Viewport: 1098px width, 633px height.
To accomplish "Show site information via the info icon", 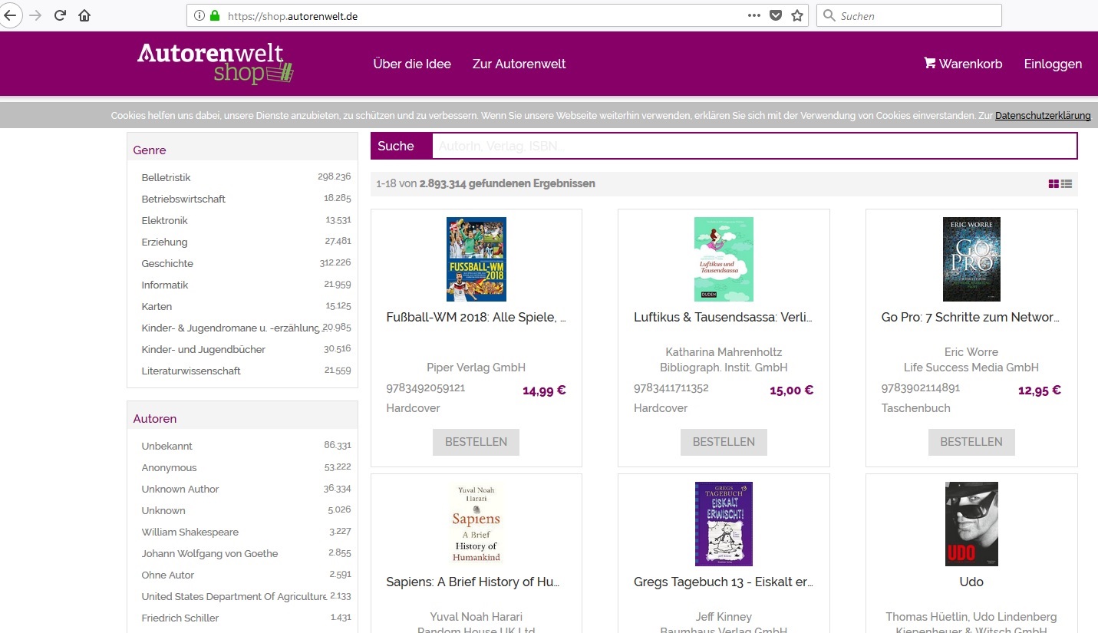I will tap(199, 15).
